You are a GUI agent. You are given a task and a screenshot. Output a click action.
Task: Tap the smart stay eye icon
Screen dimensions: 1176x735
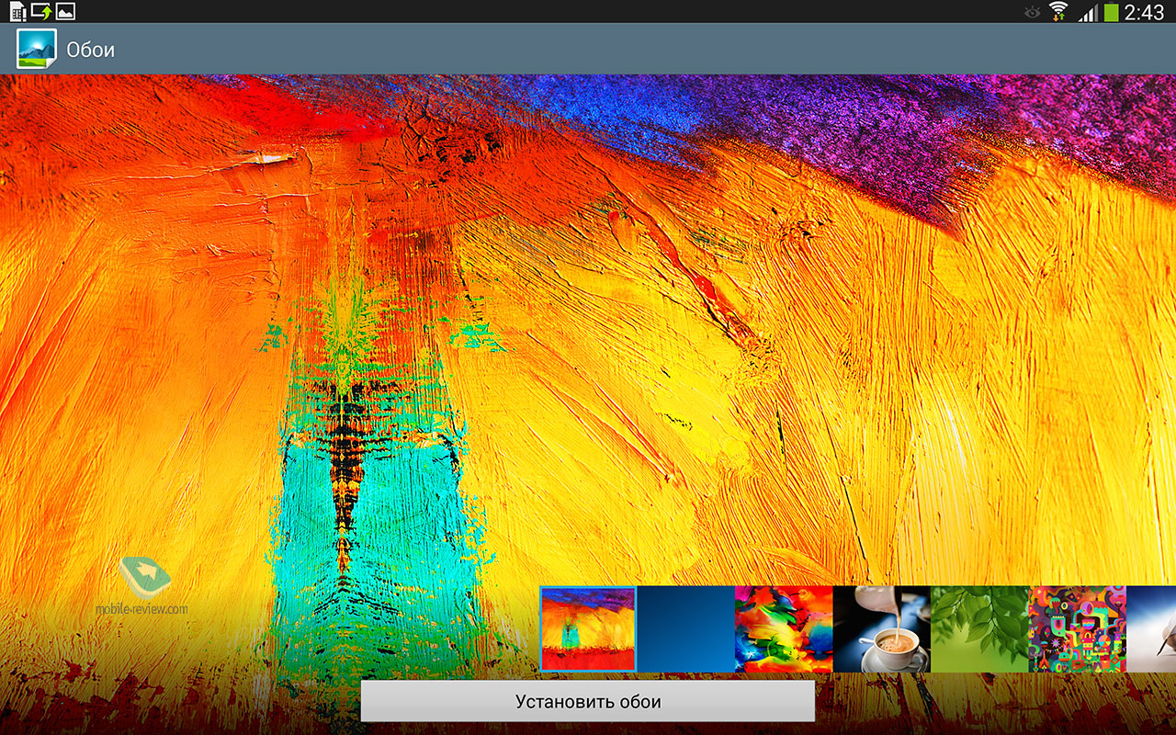pyautogui.click(x=1033, y=12)
